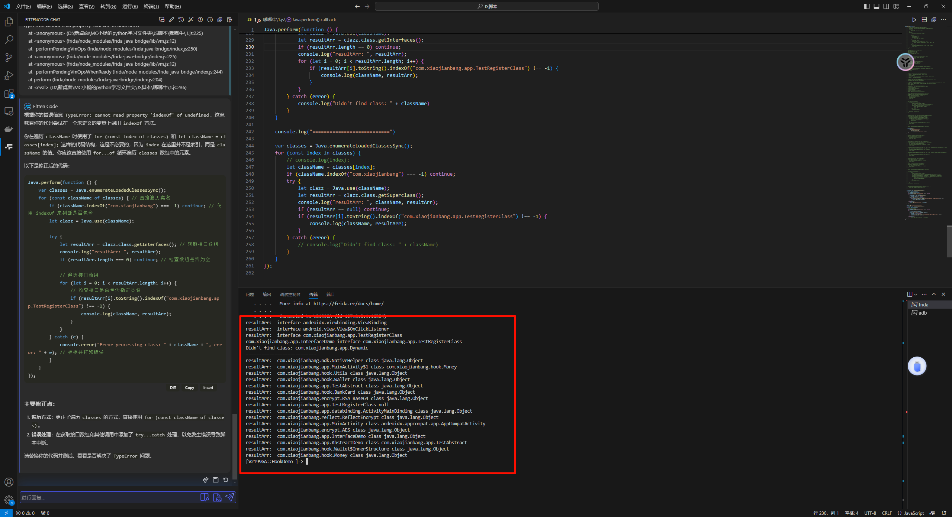952x517 pixels.
Task: Open editor more actions ellipsis menu
Action: (943, 20)
